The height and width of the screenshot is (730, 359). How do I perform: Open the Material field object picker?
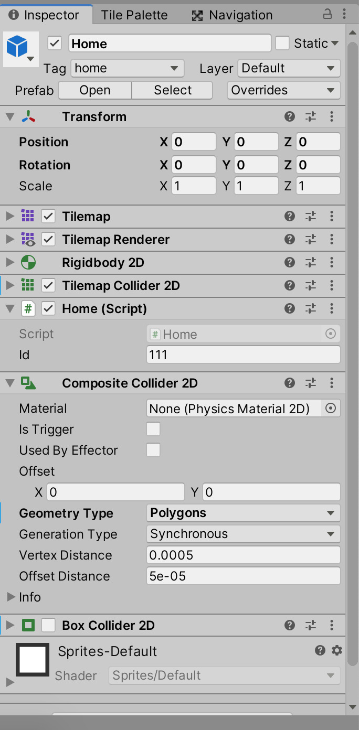(331, 409)
